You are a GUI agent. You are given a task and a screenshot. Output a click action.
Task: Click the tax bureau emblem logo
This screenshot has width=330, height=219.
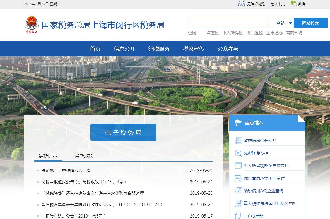31,25
